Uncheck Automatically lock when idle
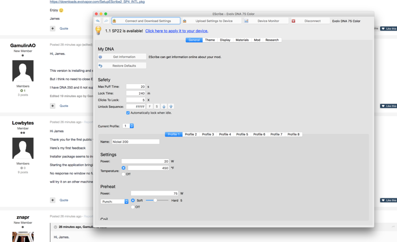Screen dimensions: 397x242 [128, 113]
